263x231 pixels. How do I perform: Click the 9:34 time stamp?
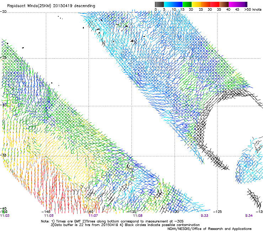pos(249,216)
